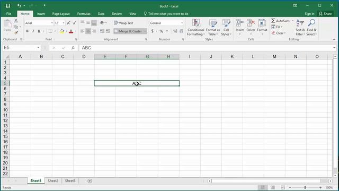Viewport: 339px width, 191px height.
Task: Click Sign in
Action: click(x=309, y=14)
